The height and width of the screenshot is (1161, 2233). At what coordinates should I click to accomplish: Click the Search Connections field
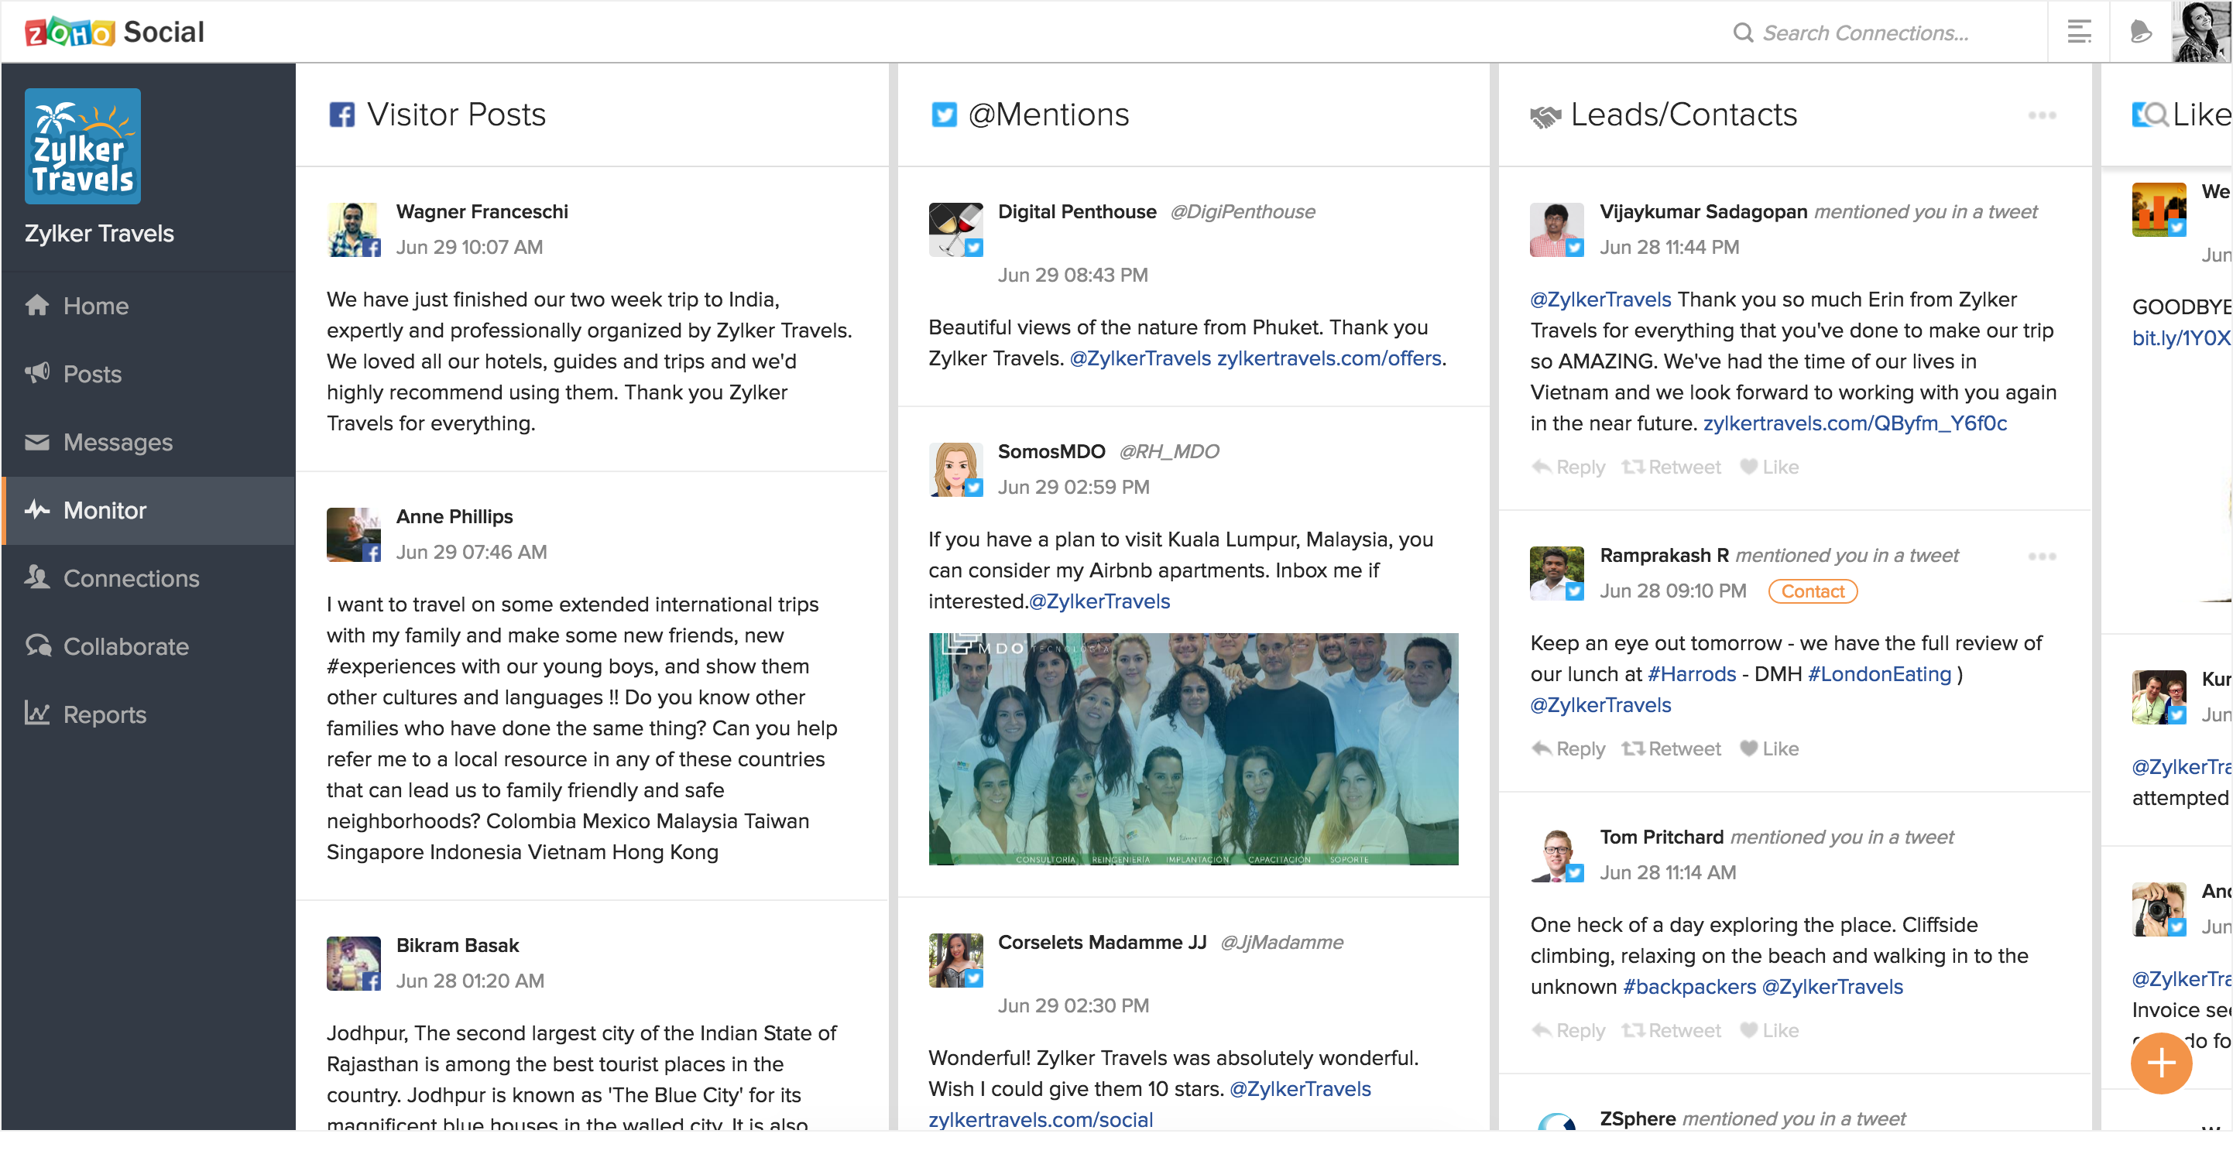(1864, 33)
